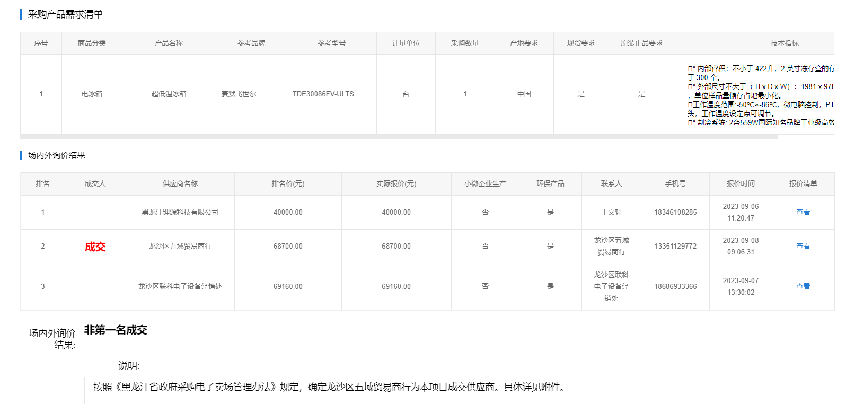The image size is (846, 404).
Task: Click the product table horizontal scrollbar
Action: point(399,137)
